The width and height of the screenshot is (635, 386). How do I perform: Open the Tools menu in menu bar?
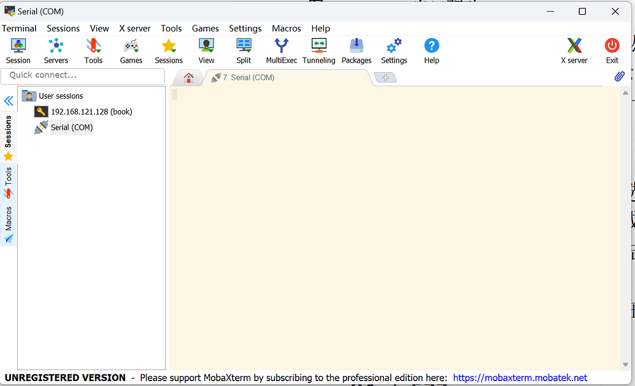171,28
